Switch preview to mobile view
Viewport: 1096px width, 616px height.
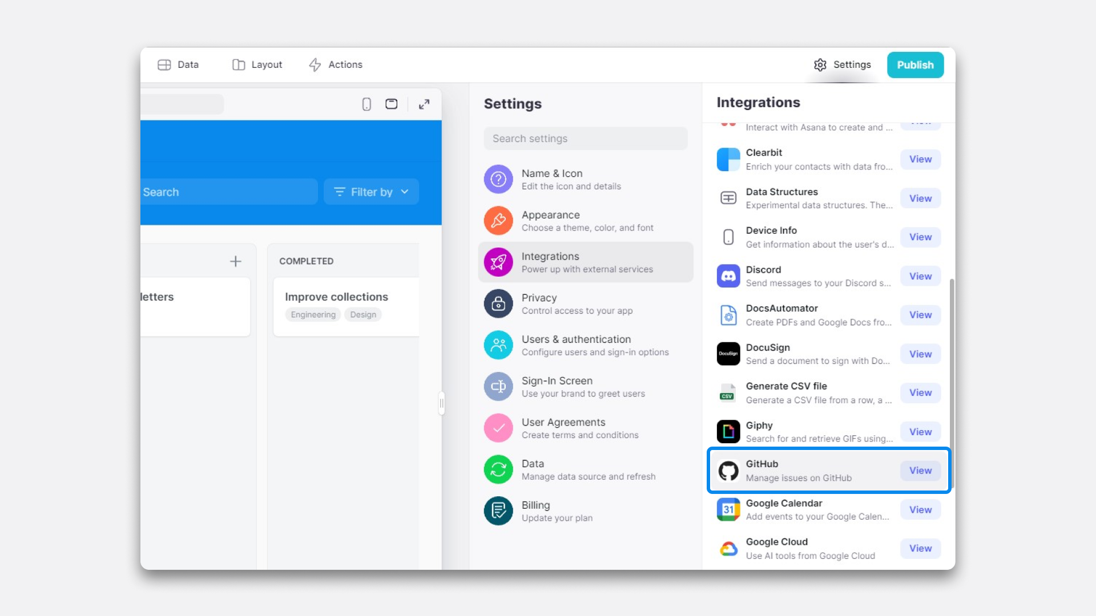(x=366, y=104)
